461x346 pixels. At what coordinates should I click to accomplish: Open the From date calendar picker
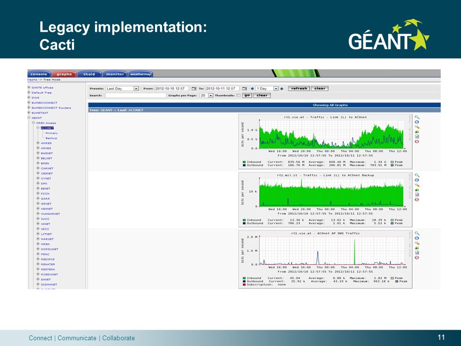click(194, 88)
